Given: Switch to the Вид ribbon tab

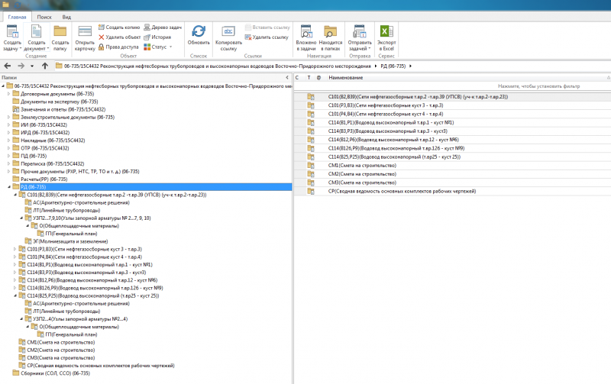Looking at the screenshot, I should [x=66, y=16].
